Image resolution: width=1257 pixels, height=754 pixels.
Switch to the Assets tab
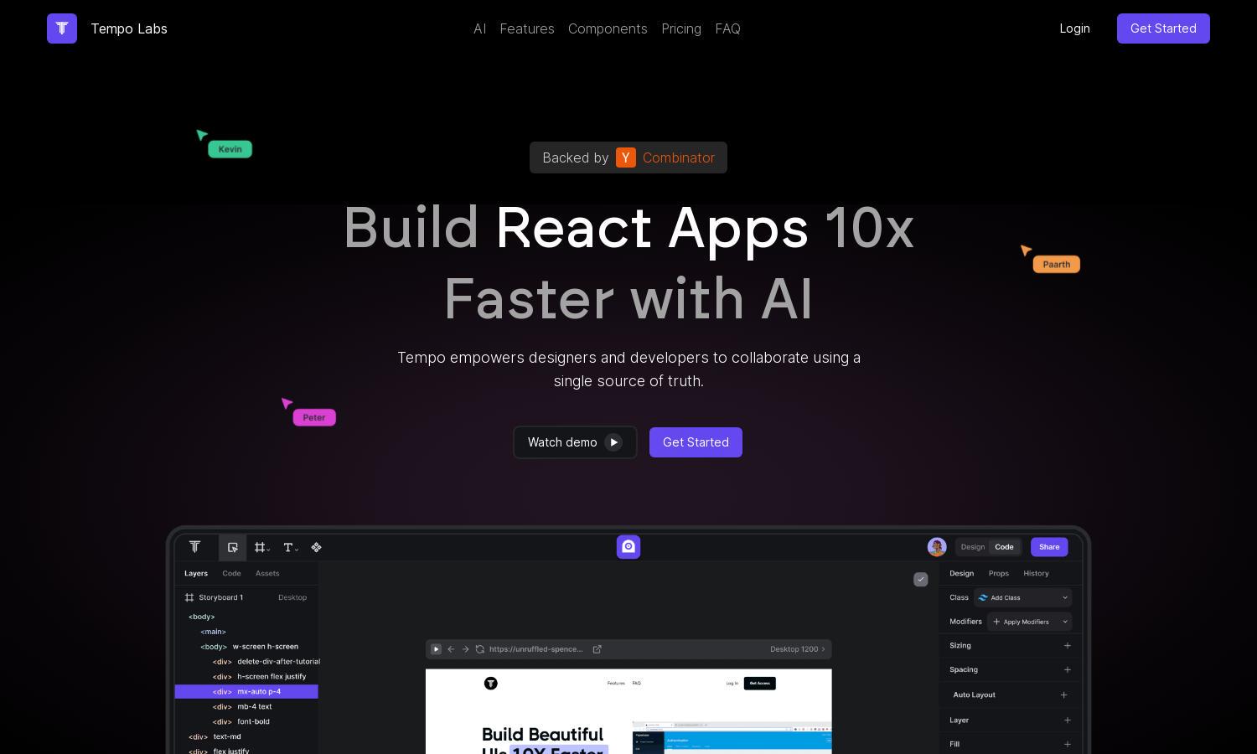point(267,574)
